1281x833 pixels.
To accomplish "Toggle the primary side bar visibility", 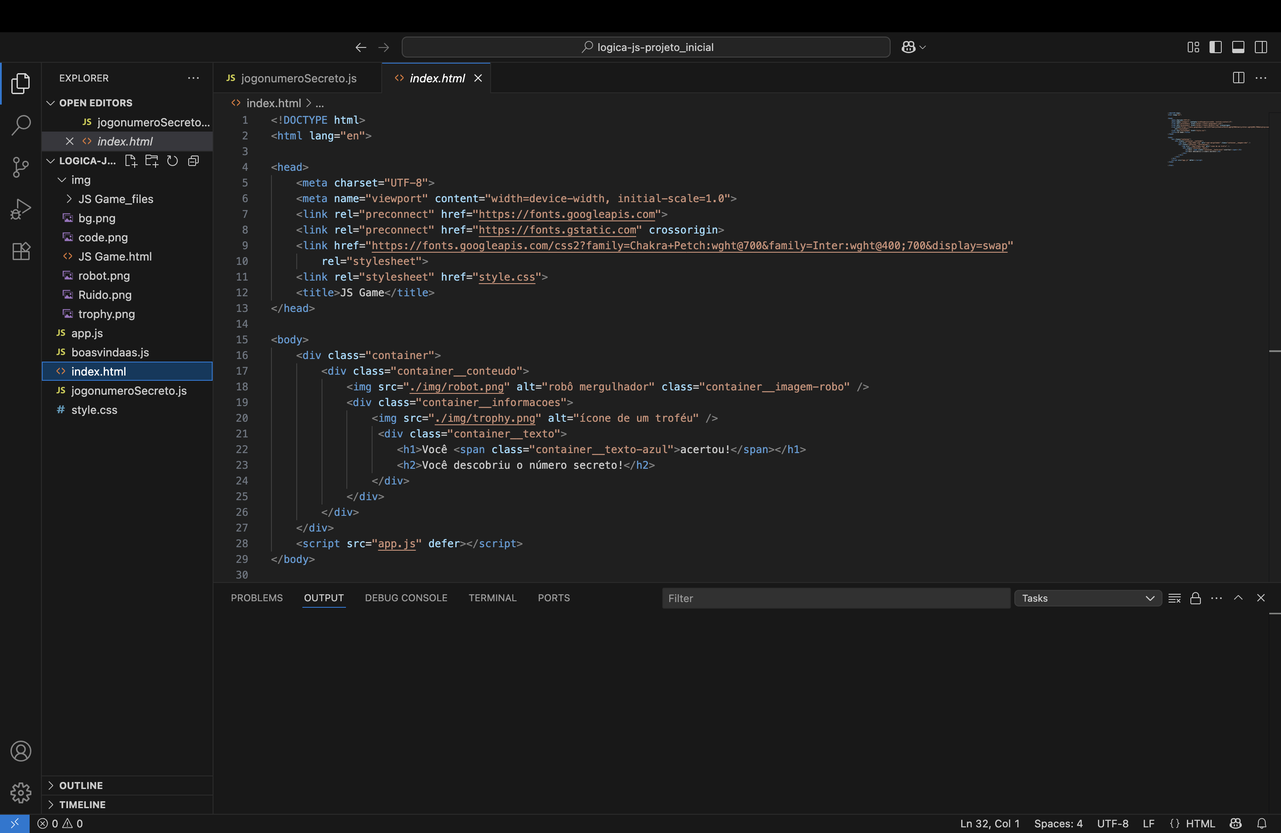I will click(1215, 47).
